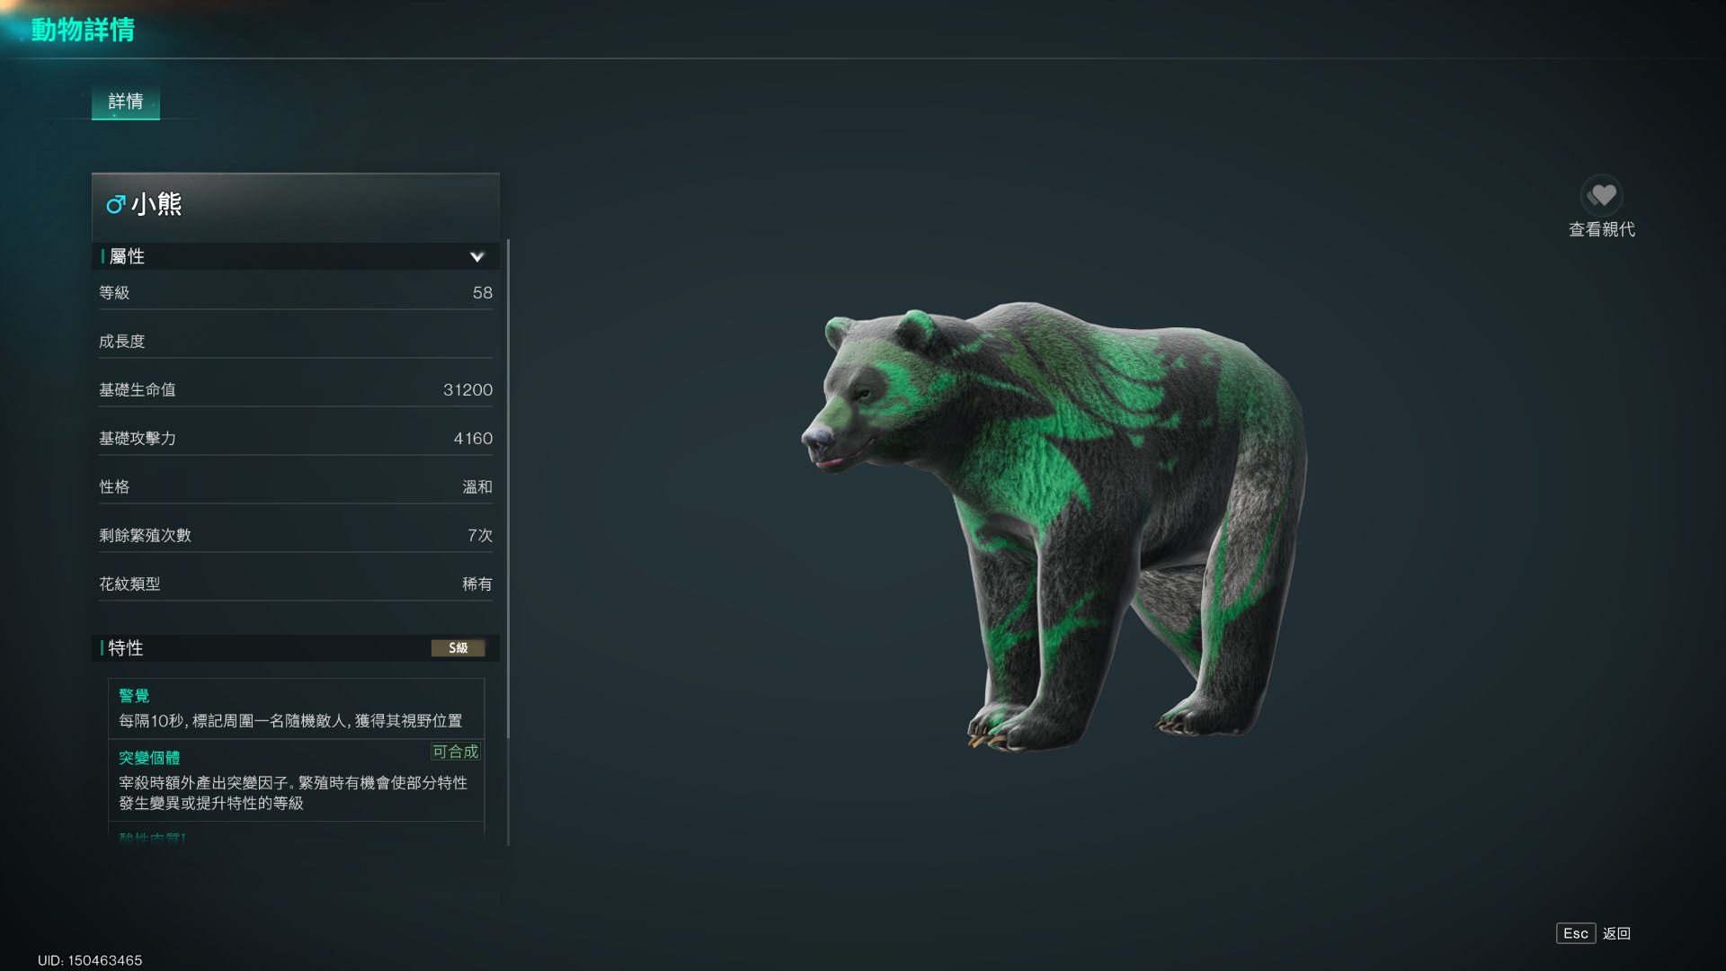Click the male gender symbol icon

pyautogui.click(x=115, y=205)
